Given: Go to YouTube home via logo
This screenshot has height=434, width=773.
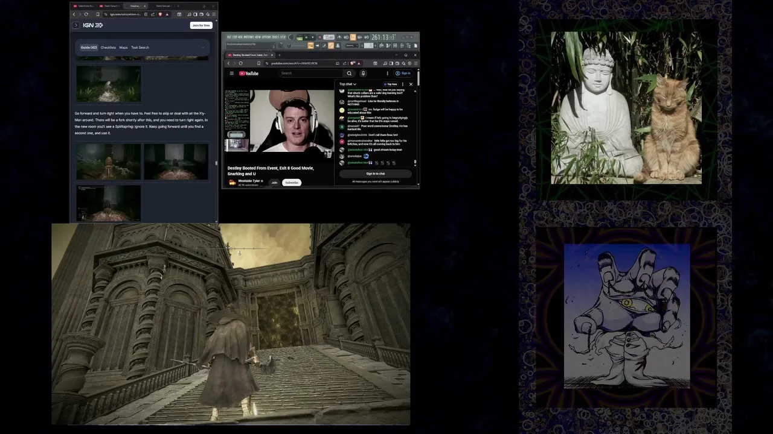Looking at the screenshot, I should (x=249, y=74).
